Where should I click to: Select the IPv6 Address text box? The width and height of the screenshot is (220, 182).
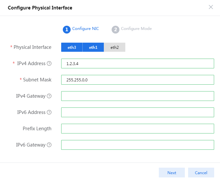point(137,112)
